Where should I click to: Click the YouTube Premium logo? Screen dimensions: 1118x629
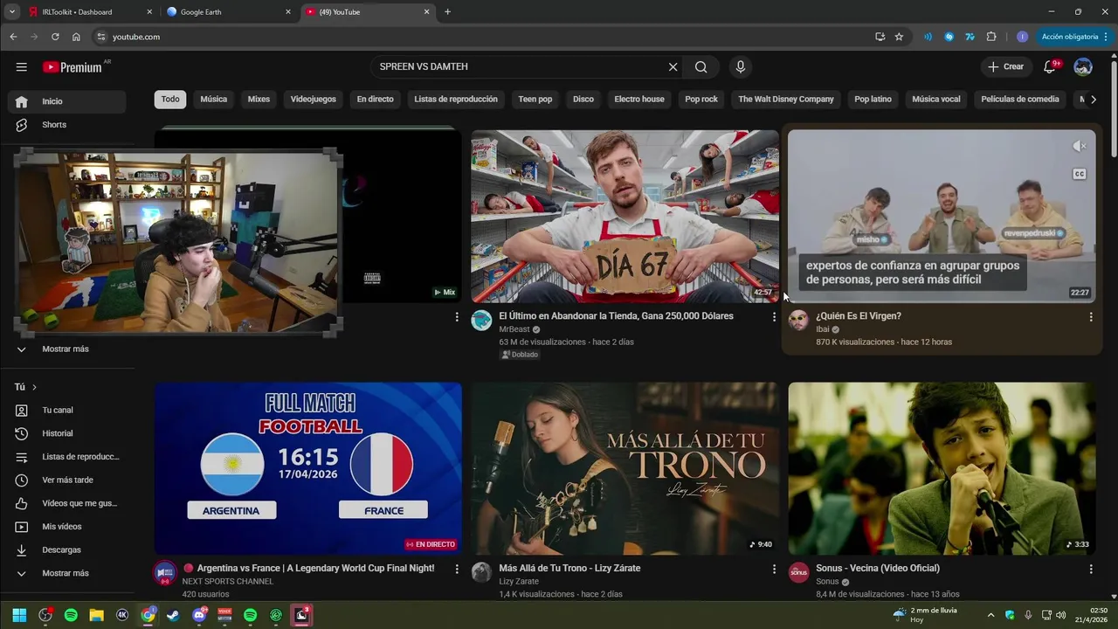72,67
